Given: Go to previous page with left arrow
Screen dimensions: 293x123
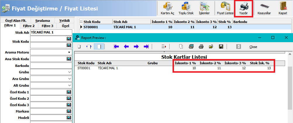Looking at the screenshot, I should [126, 47].
